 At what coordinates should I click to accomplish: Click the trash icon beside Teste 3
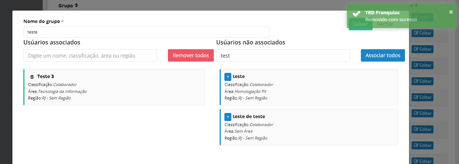pyautogui.click(x=32, y=77)
